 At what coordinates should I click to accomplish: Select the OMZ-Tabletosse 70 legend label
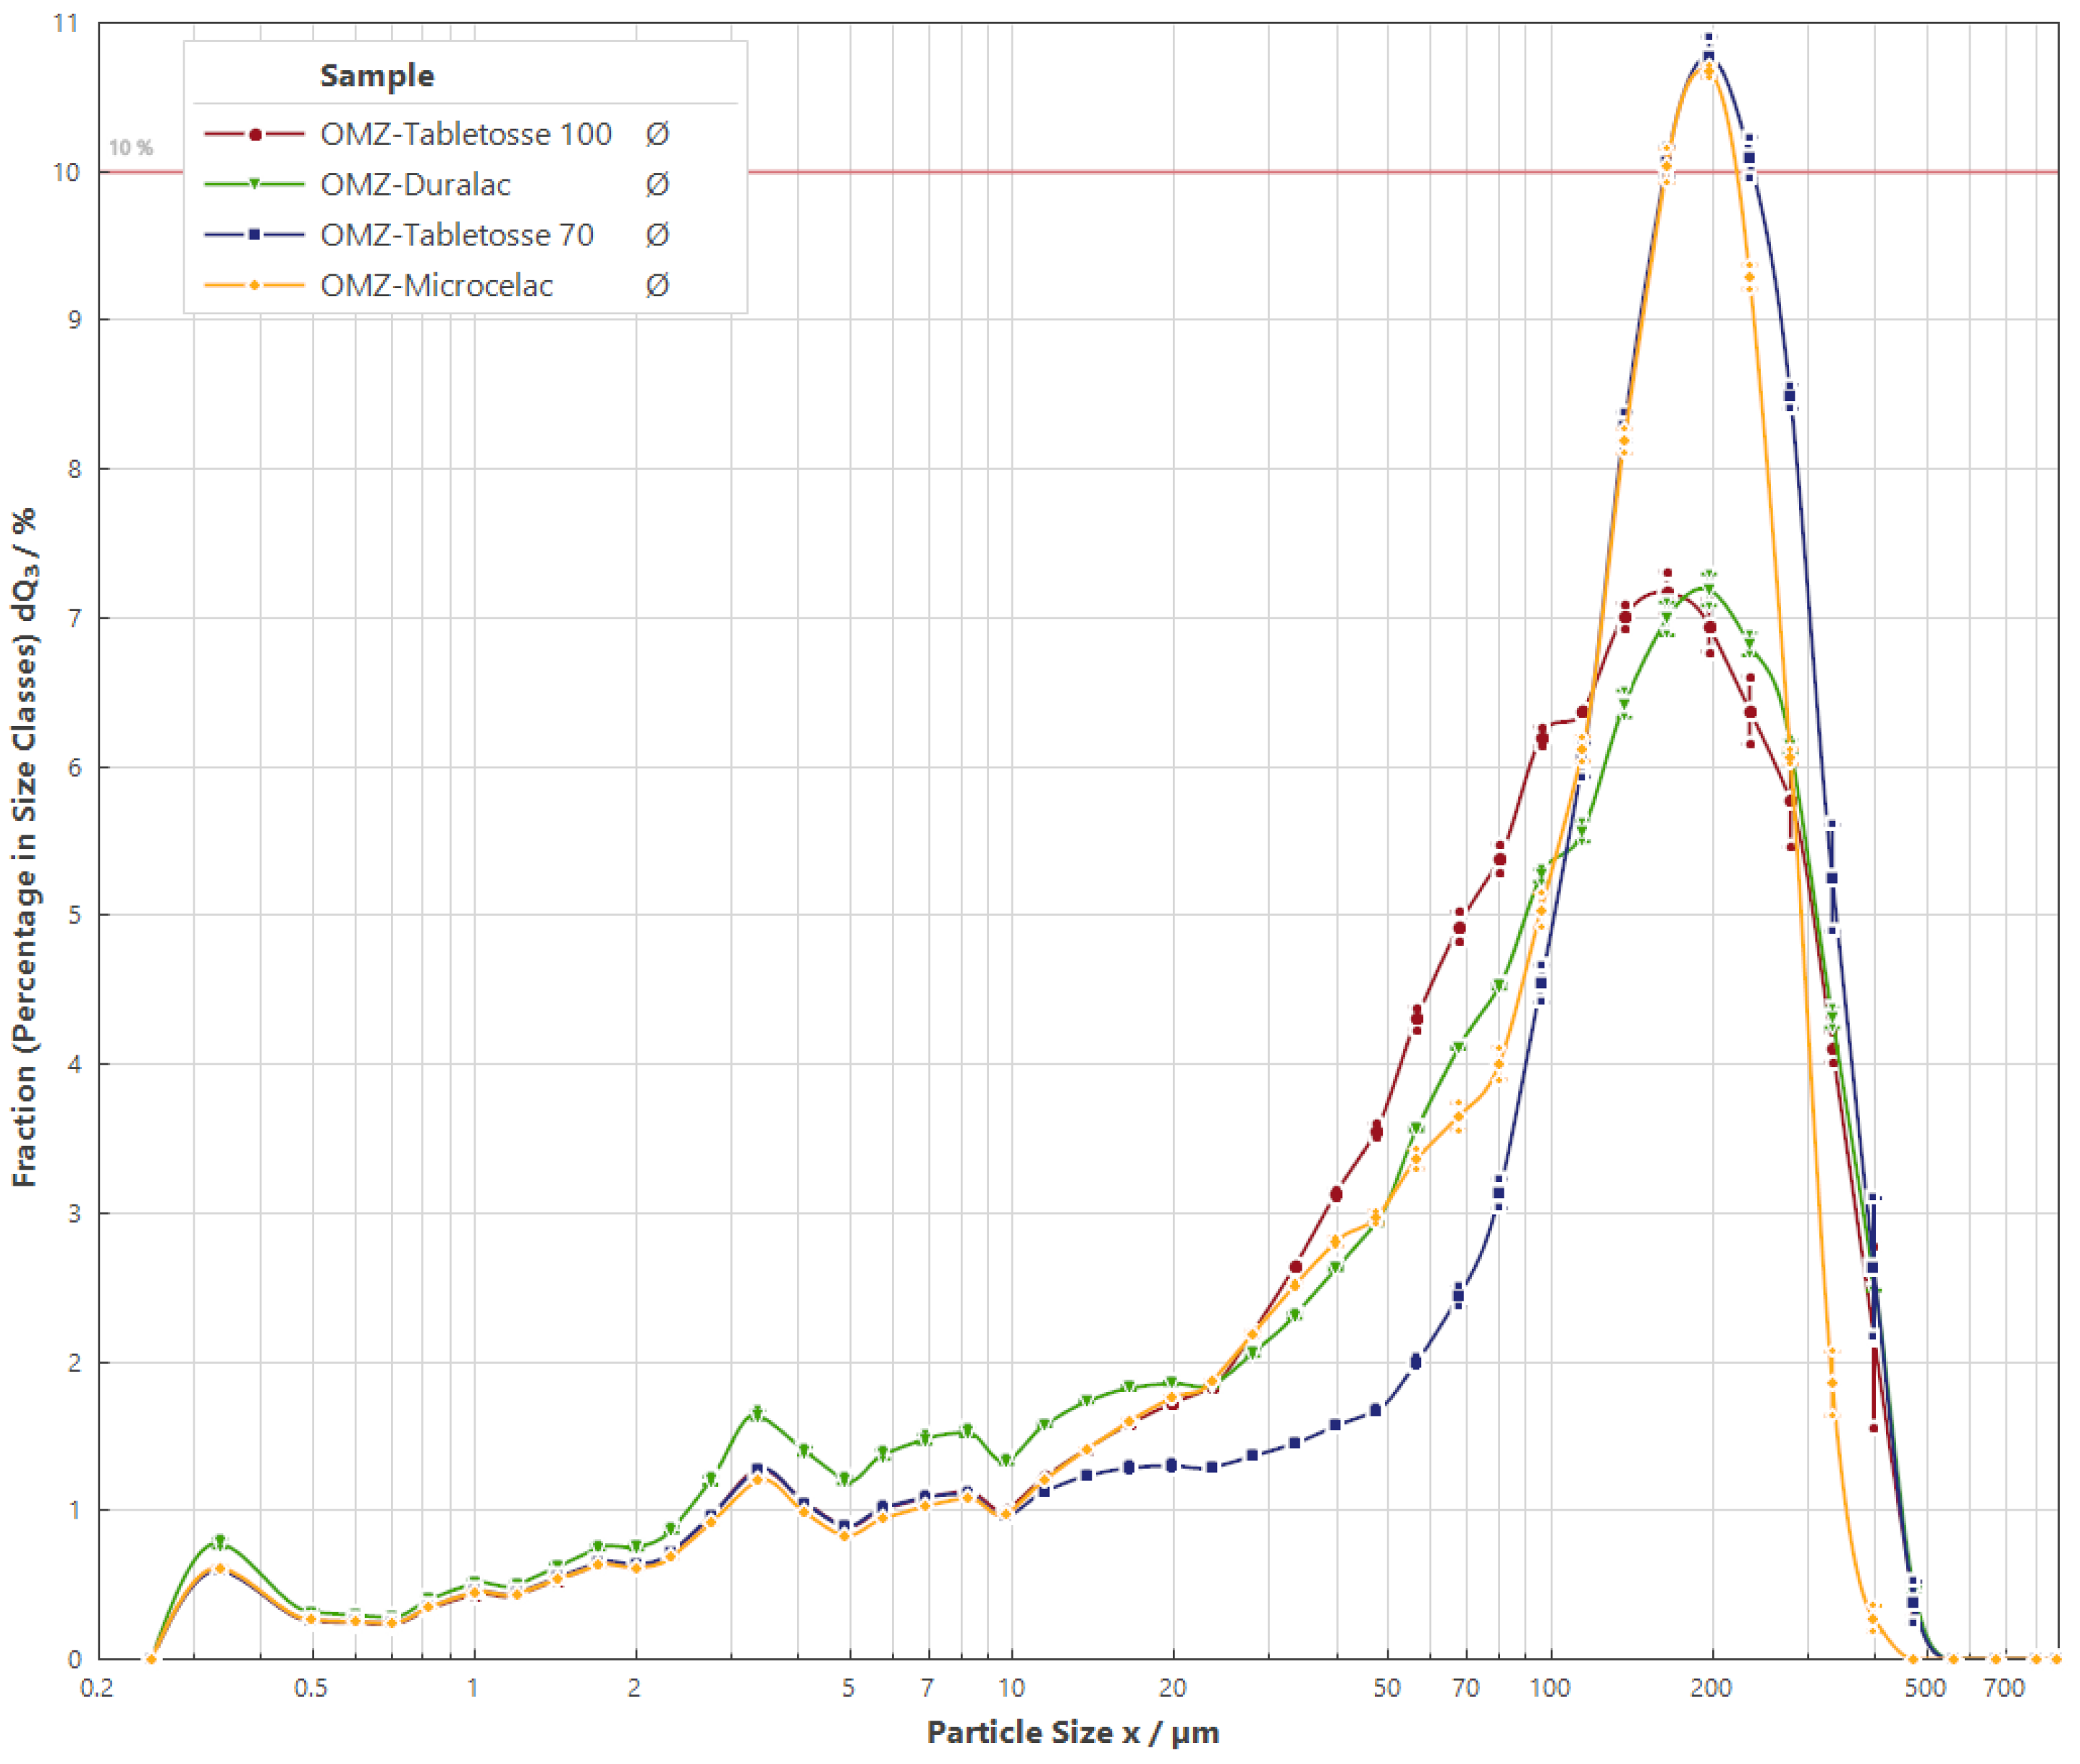click(457, 235)
